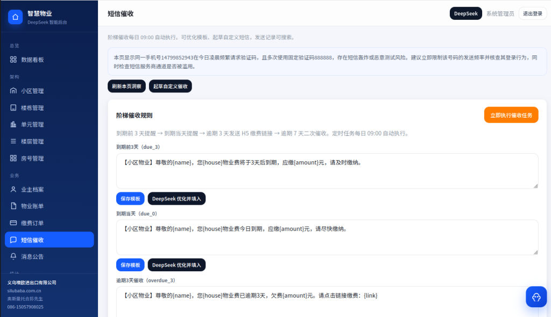Click the 房号管理 grid icon
551x317 pixels.
coord(13,158)
